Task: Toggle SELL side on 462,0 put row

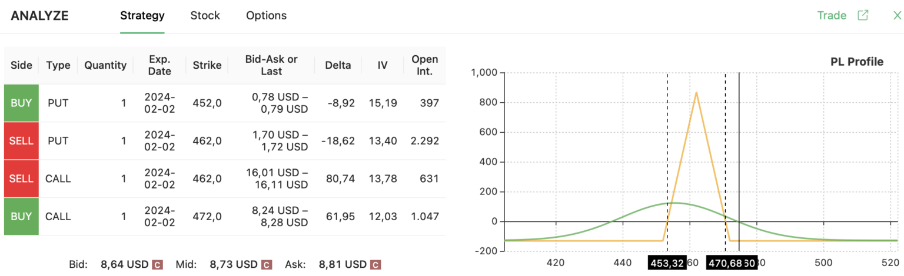Action: click(21, 141)
